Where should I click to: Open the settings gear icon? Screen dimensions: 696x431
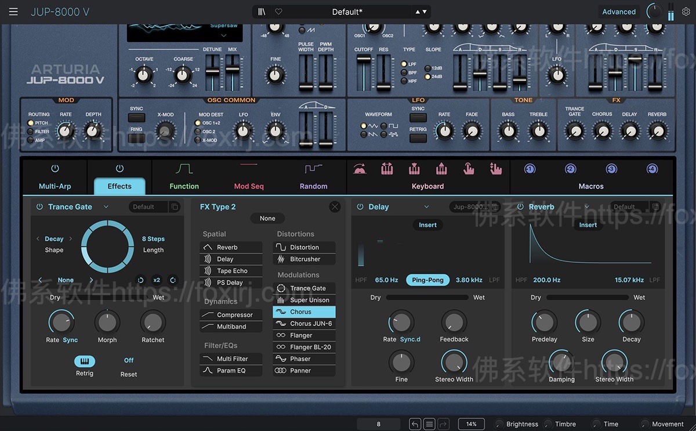pyautogui.click(x=687, y=11)
